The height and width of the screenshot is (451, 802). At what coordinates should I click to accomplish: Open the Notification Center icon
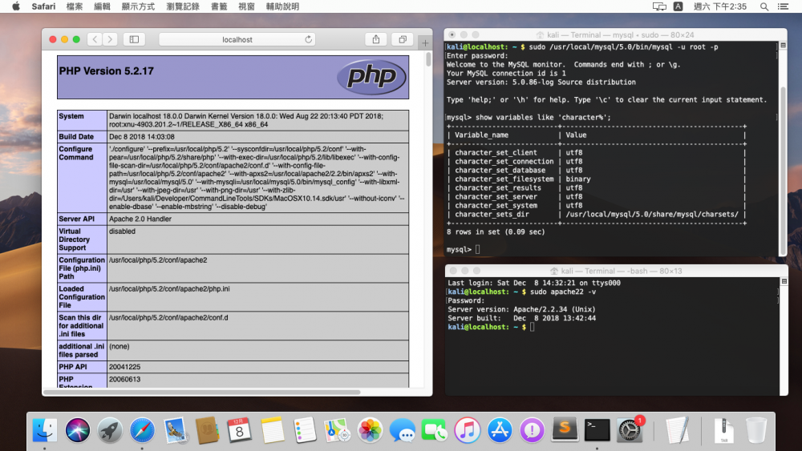pyautogui.click(x=783, y=6)
